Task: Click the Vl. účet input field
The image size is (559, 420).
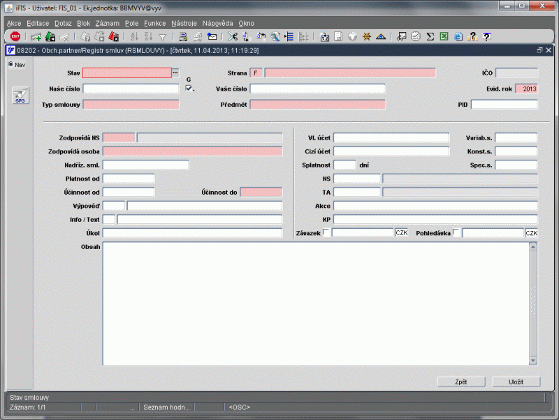Action: point(391,137)
